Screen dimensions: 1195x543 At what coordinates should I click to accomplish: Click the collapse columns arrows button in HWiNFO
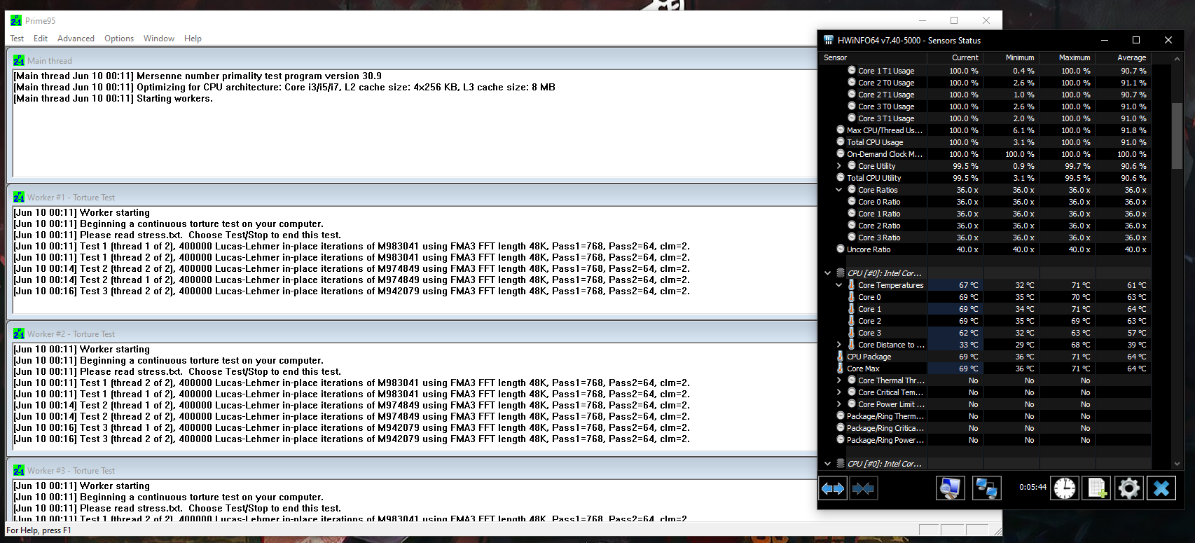[x=863, y=488]
